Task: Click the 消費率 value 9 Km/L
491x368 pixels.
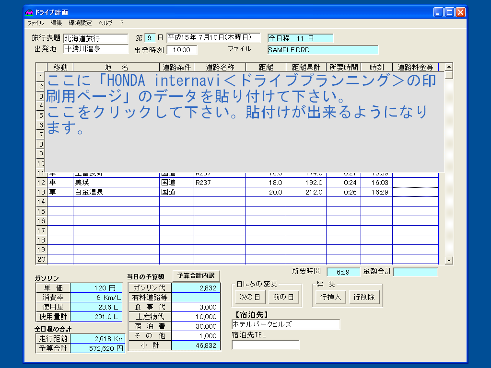Action: [96, 297]
